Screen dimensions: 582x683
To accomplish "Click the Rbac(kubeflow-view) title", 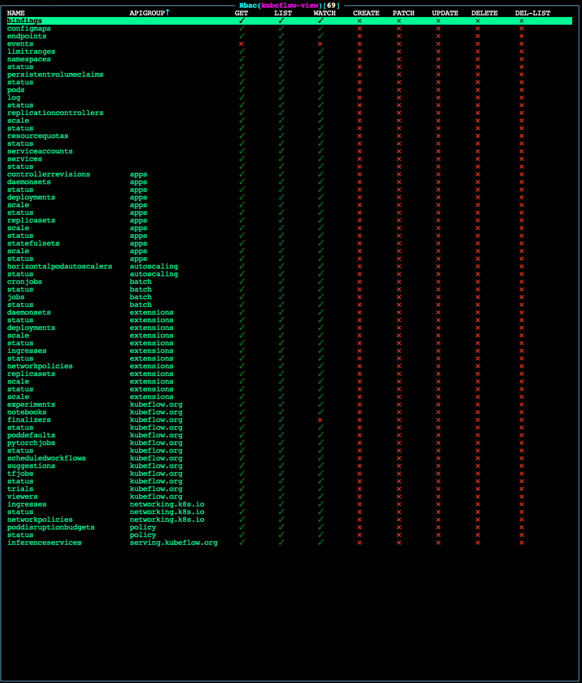I will click(x=281, y=5).
